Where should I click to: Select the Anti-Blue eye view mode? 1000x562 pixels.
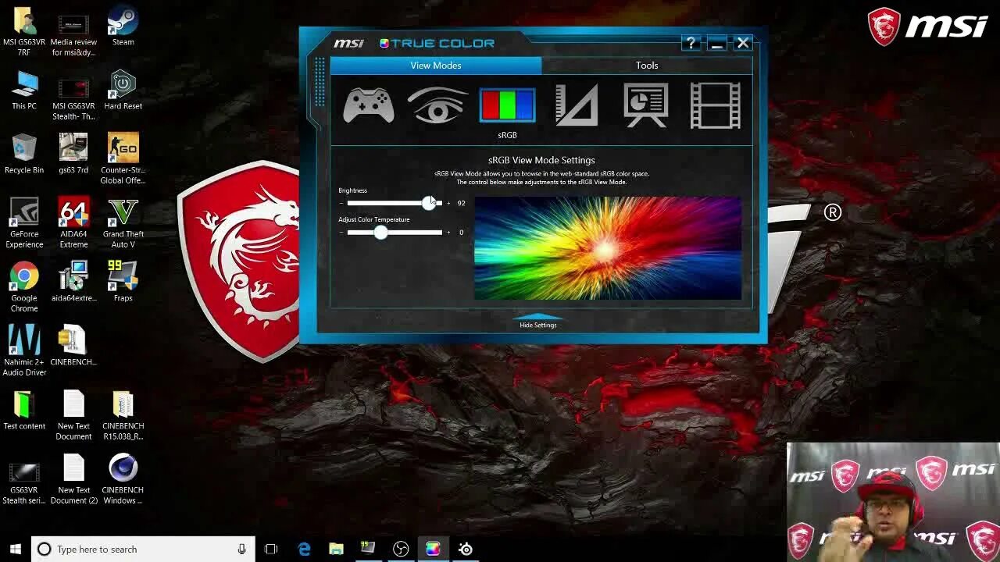click(437, 105)
